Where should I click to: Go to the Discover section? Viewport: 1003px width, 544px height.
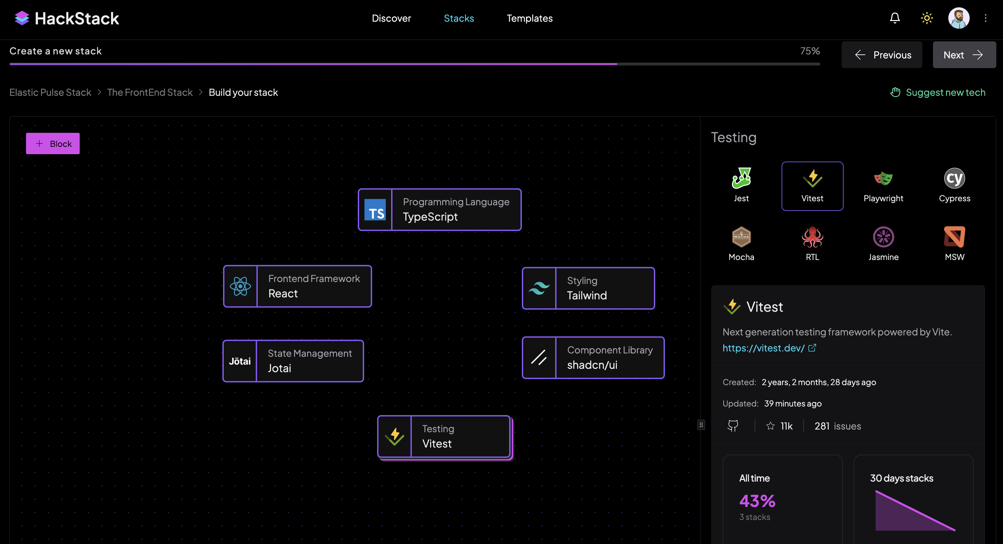tap(391, 18)
